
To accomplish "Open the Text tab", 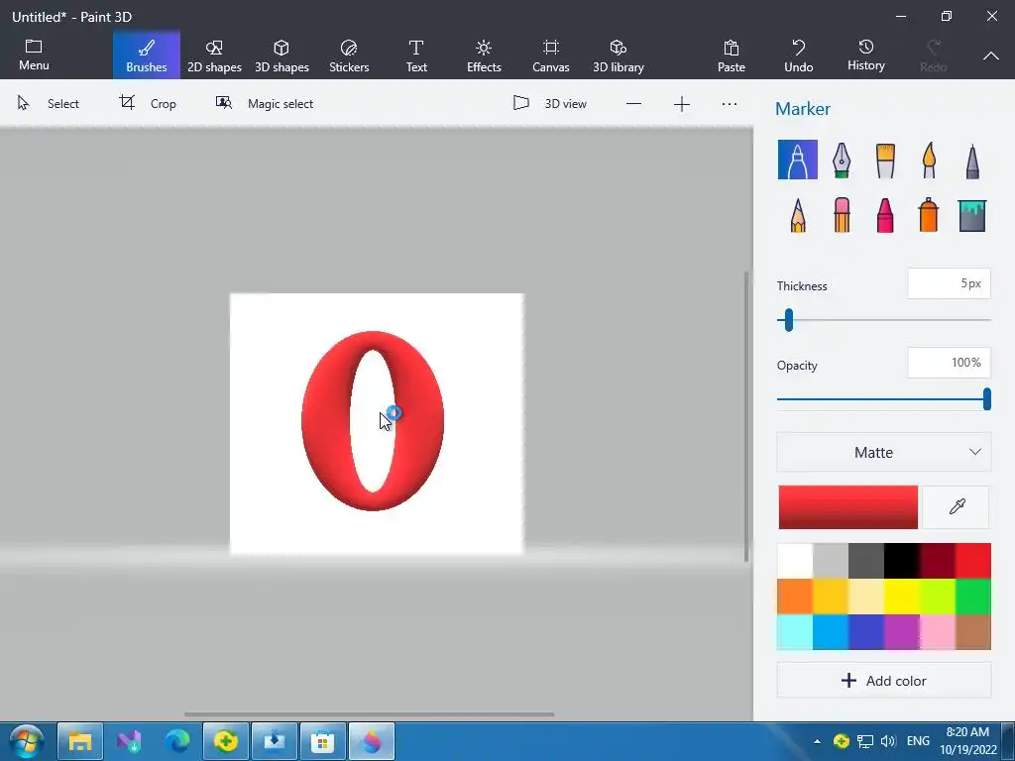I will (416, 55).
